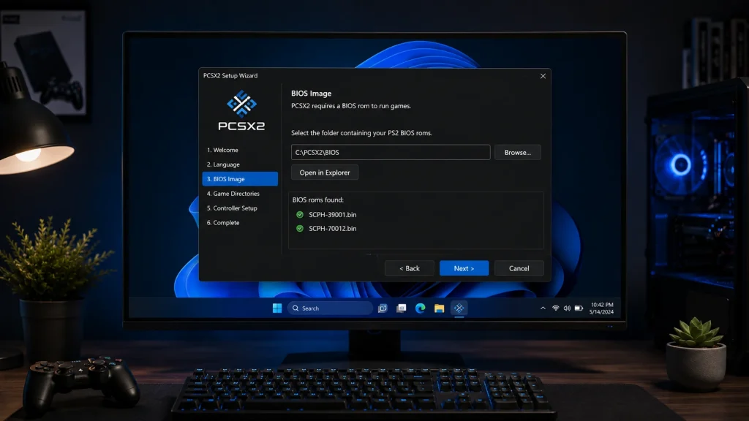Go back with the < Back button
The height and width of the screenshot is (421, 749).
[x=410, y=268]
